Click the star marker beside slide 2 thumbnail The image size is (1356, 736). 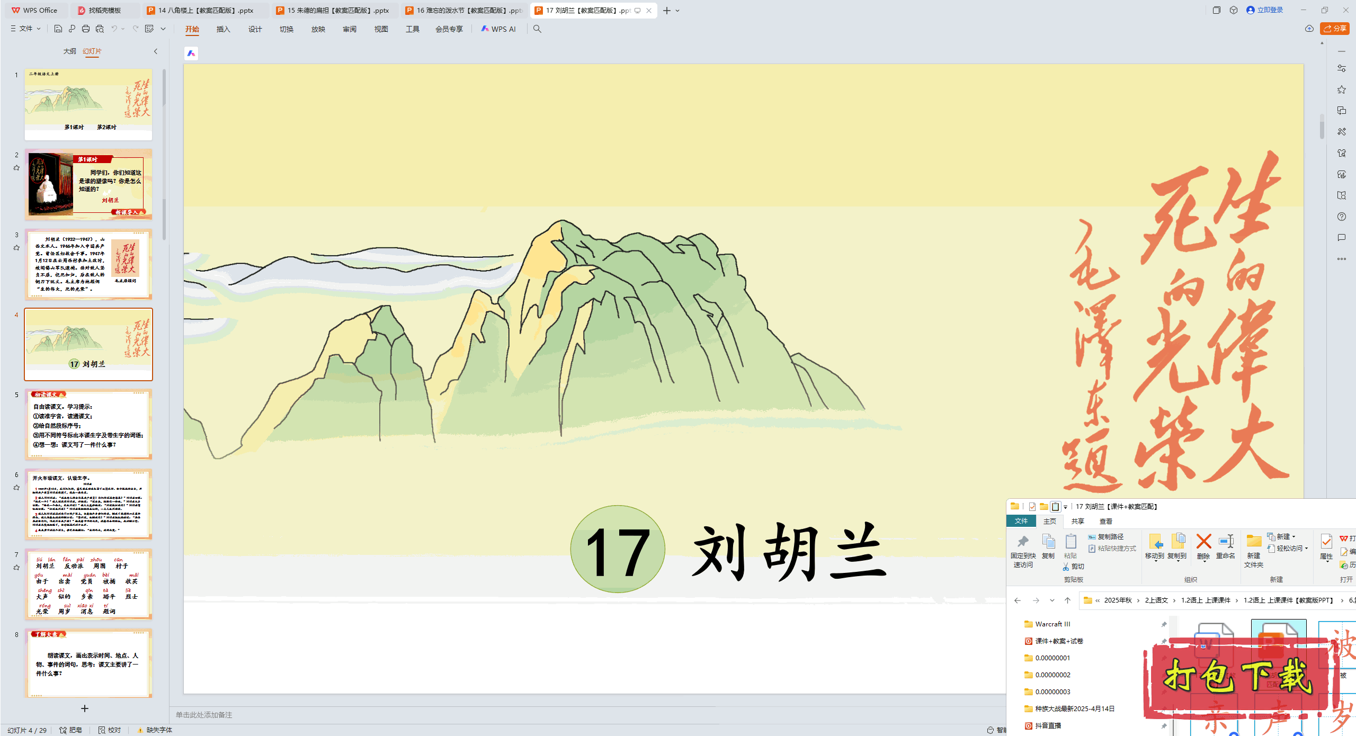(x=16, y=168)
